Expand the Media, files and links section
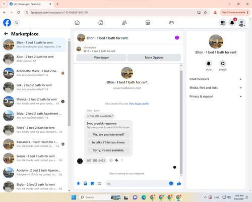Viewport: 252px width, 202px height. 216,88
